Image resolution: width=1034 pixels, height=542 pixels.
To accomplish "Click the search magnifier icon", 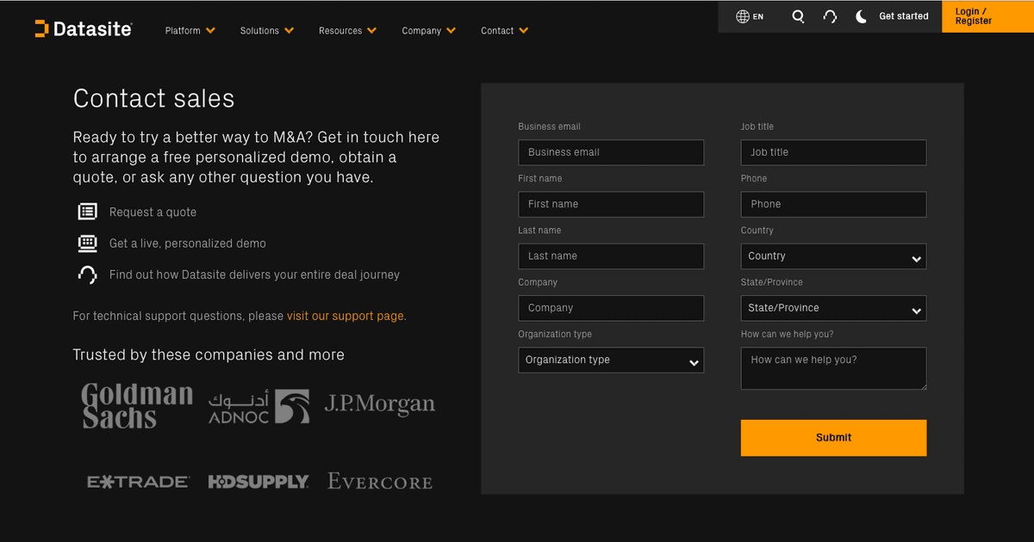I will click(x=798, y=16).
